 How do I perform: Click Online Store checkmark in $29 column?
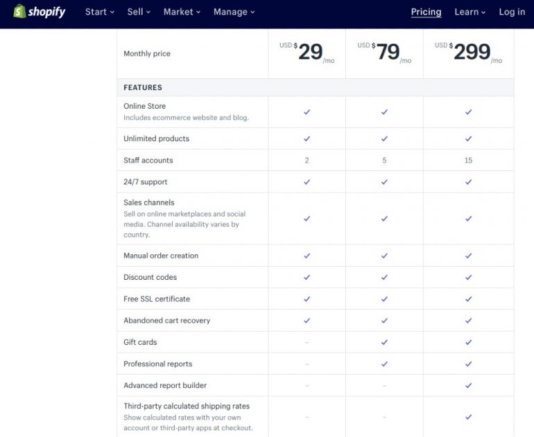tap(307, 112)
